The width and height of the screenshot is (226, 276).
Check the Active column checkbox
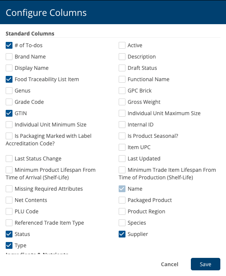point(122,45)
